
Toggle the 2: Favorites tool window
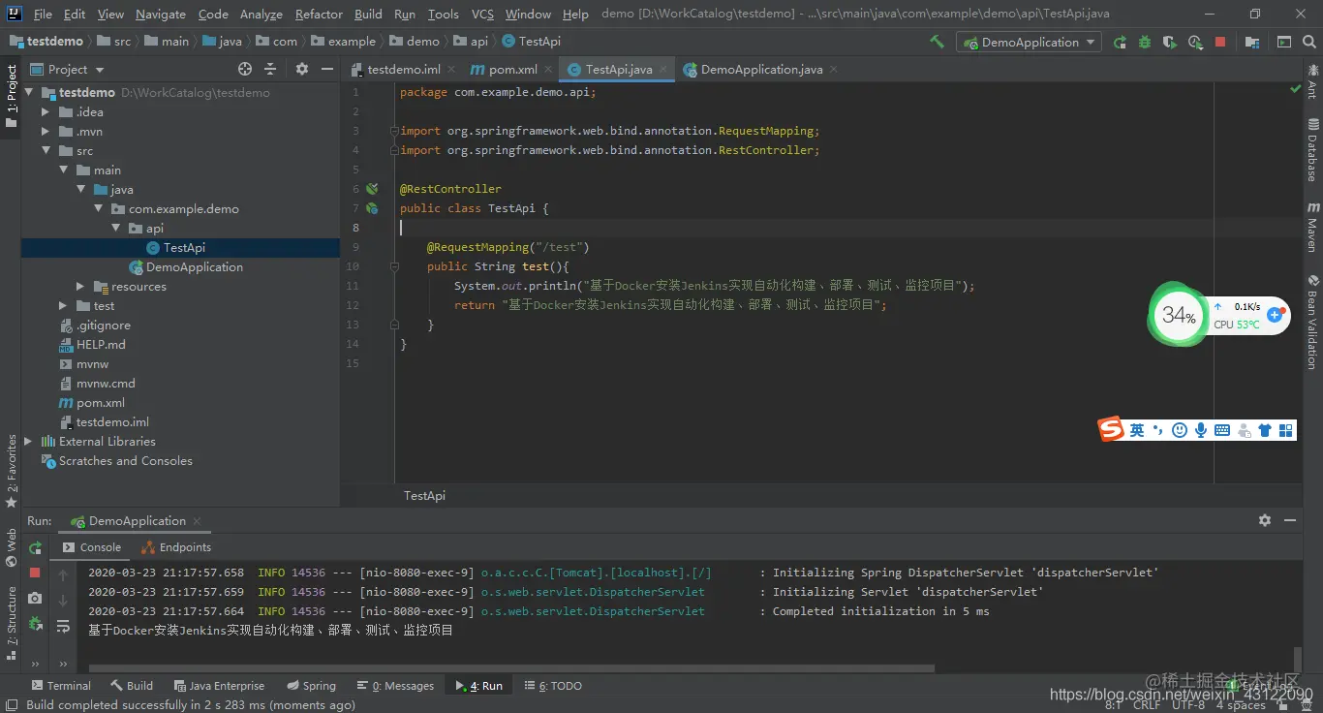tap(11, 471)
